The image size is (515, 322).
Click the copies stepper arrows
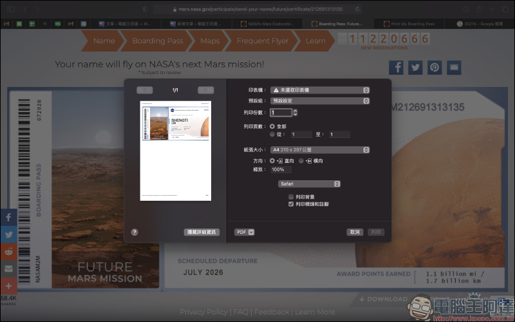coord(295,112)
